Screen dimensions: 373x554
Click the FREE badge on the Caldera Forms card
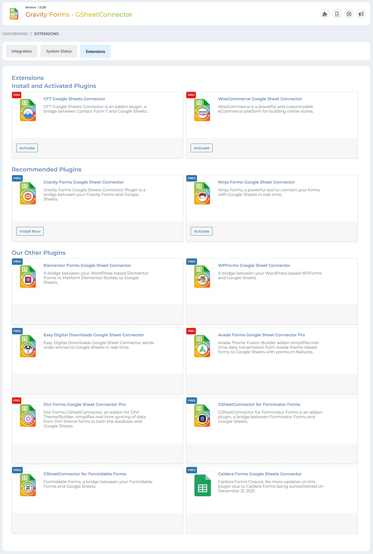pos(192,470)
